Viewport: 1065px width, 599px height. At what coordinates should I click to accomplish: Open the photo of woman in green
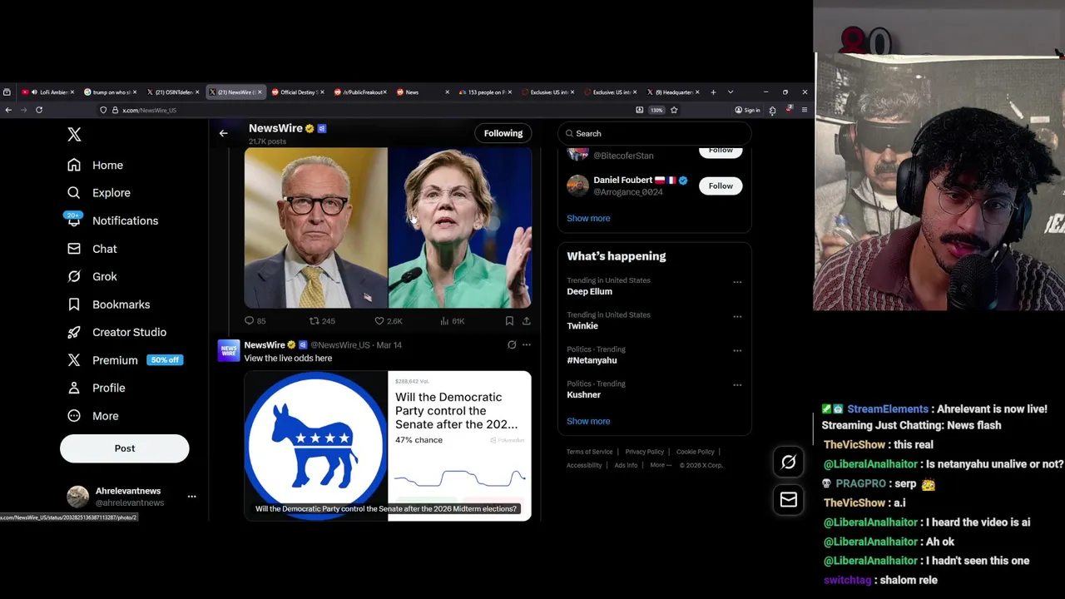(460, 227)
